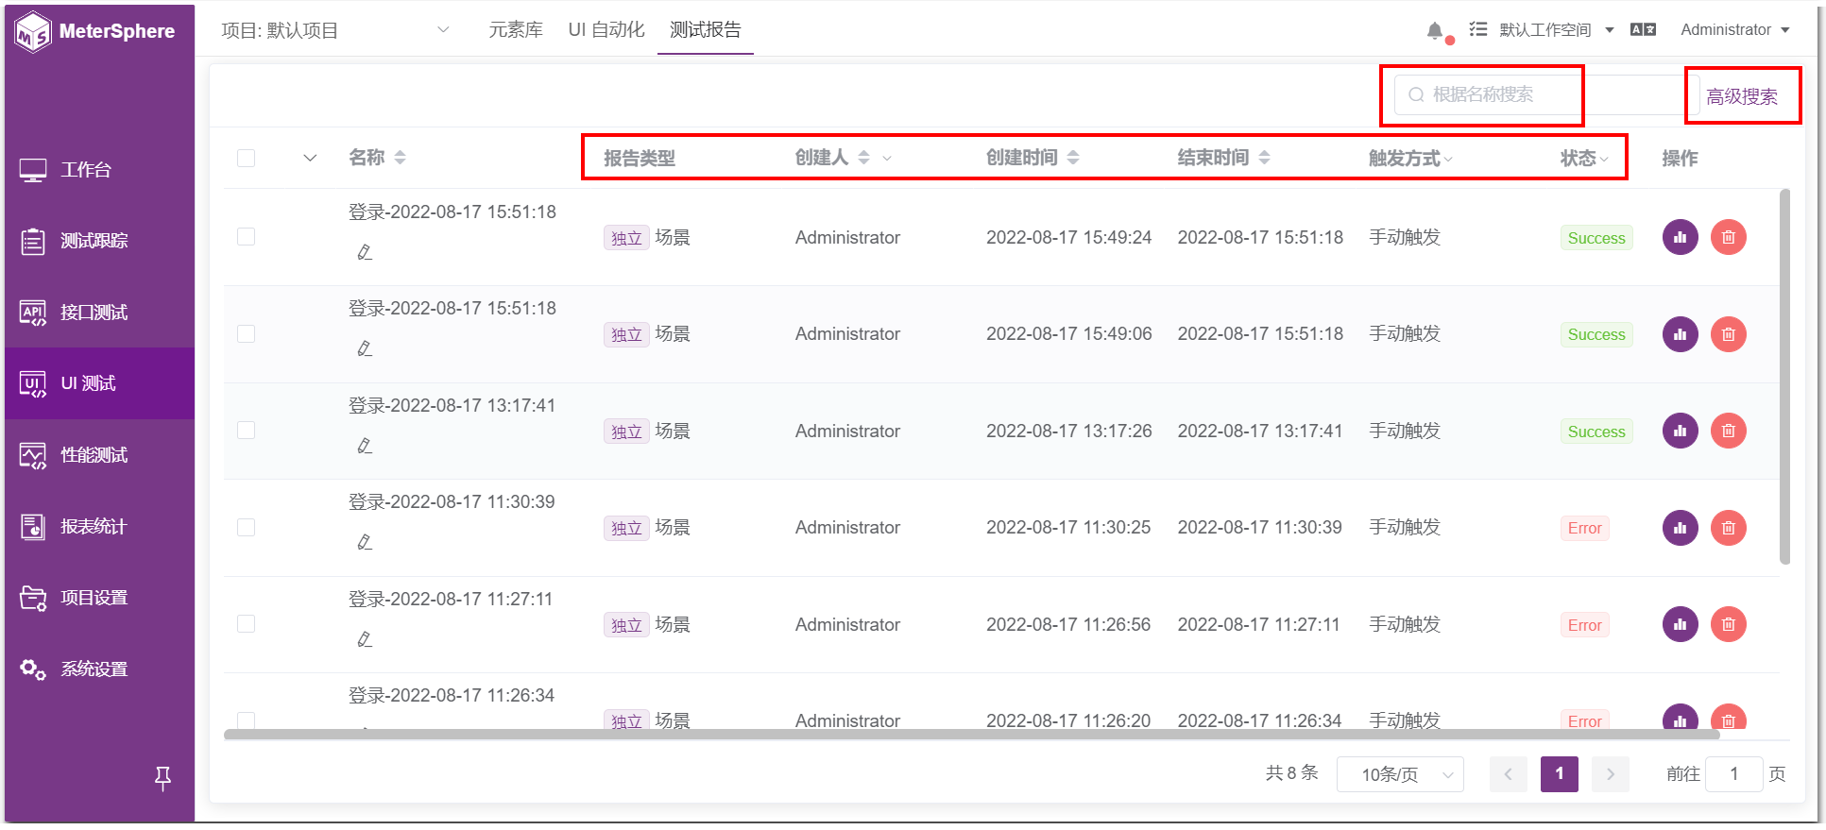This screenshot has width=1826, height=830.
Task: Click the next page arrow
Action: click(x=1610, y=774)
